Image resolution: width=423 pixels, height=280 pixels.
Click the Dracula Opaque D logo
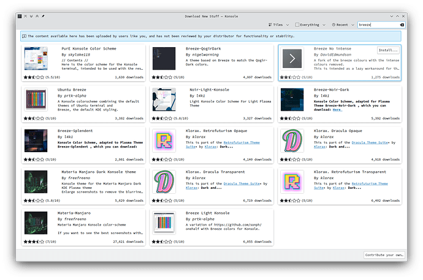(x=292, y=141)
